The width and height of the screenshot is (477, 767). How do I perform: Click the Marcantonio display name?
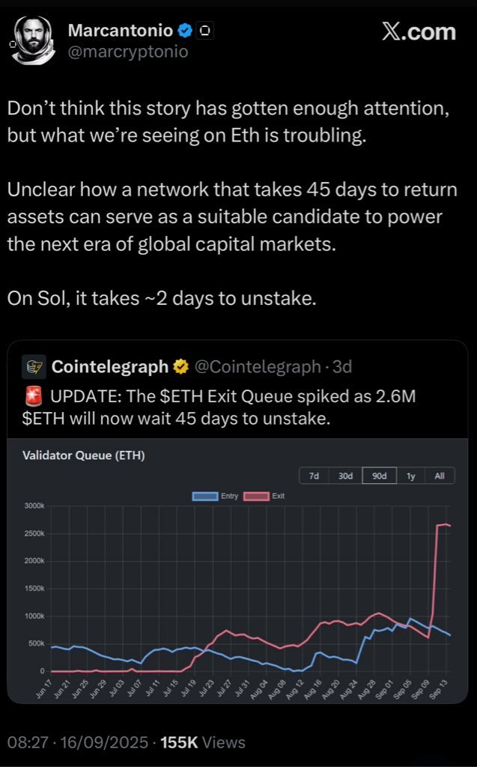click(120, 31)
